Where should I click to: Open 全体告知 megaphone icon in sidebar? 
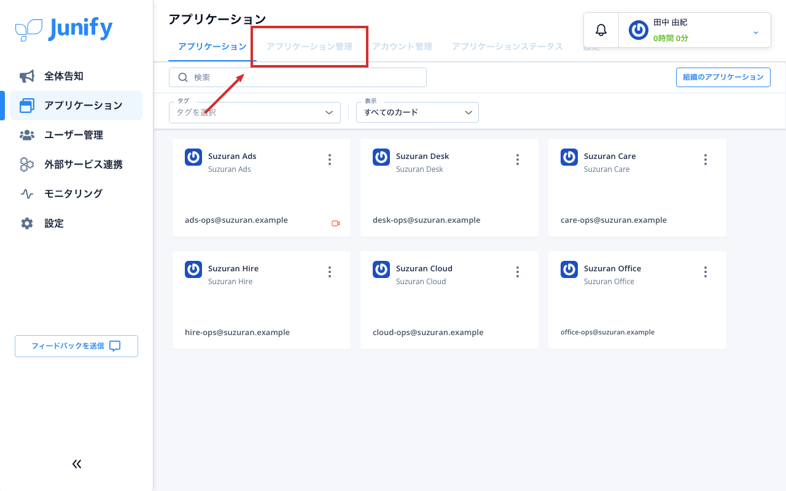[x=26, y=76]
